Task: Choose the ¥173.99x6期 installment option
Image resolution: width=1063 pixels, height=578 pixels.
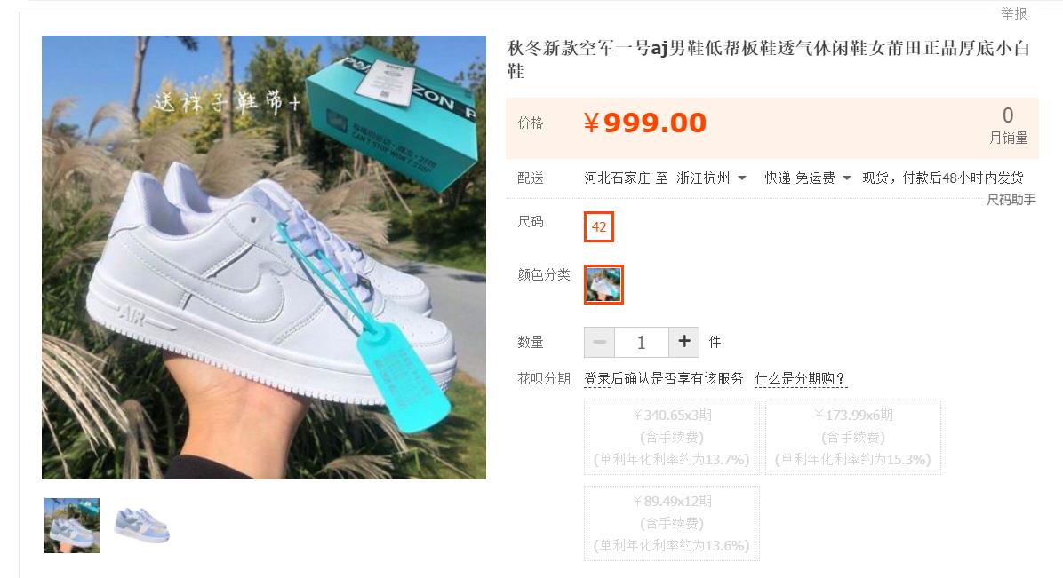Action: [x=853, y=437]
